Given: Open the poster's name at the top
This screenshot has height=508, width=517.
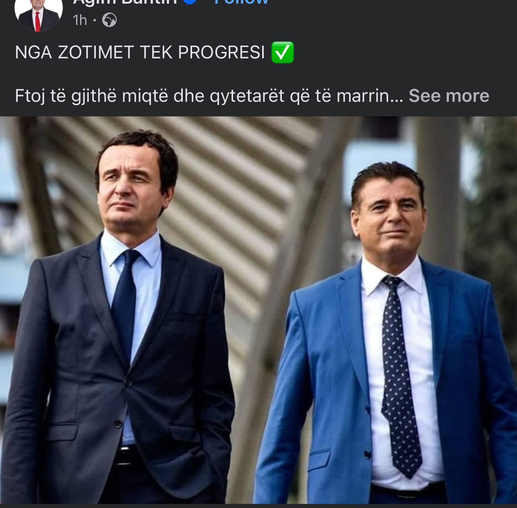Looking at the screenshot, I should click(125, 2).
